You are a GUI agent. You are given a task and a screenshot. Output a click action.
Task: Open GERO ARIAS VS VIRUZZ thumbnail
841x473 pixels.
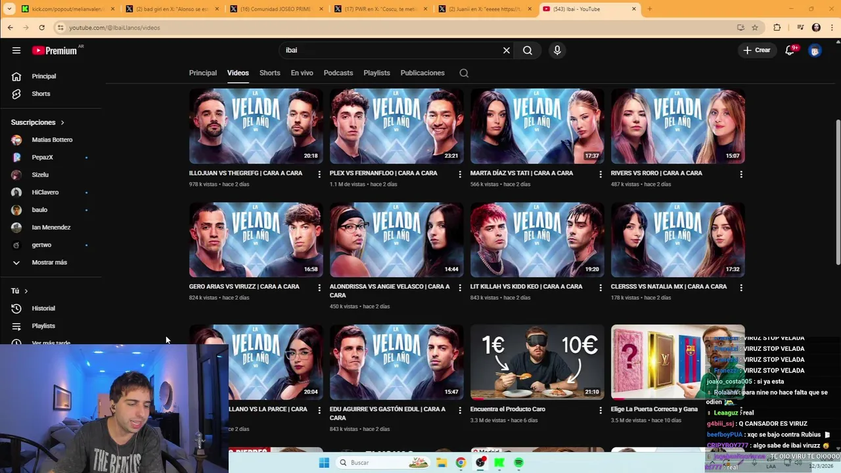coord(256,240)
